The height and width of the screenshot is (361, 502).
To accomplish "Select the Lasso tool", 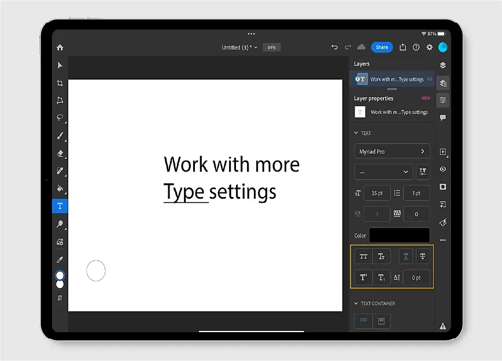I will tap(60, 118).
